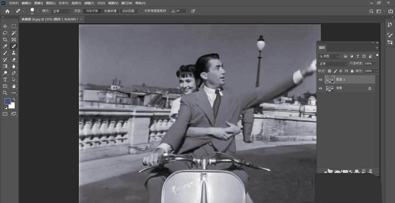Enable 对所有图层取样 checkbox
The height and width of the screenshot is (203, 395).
[x=142, y=11]
